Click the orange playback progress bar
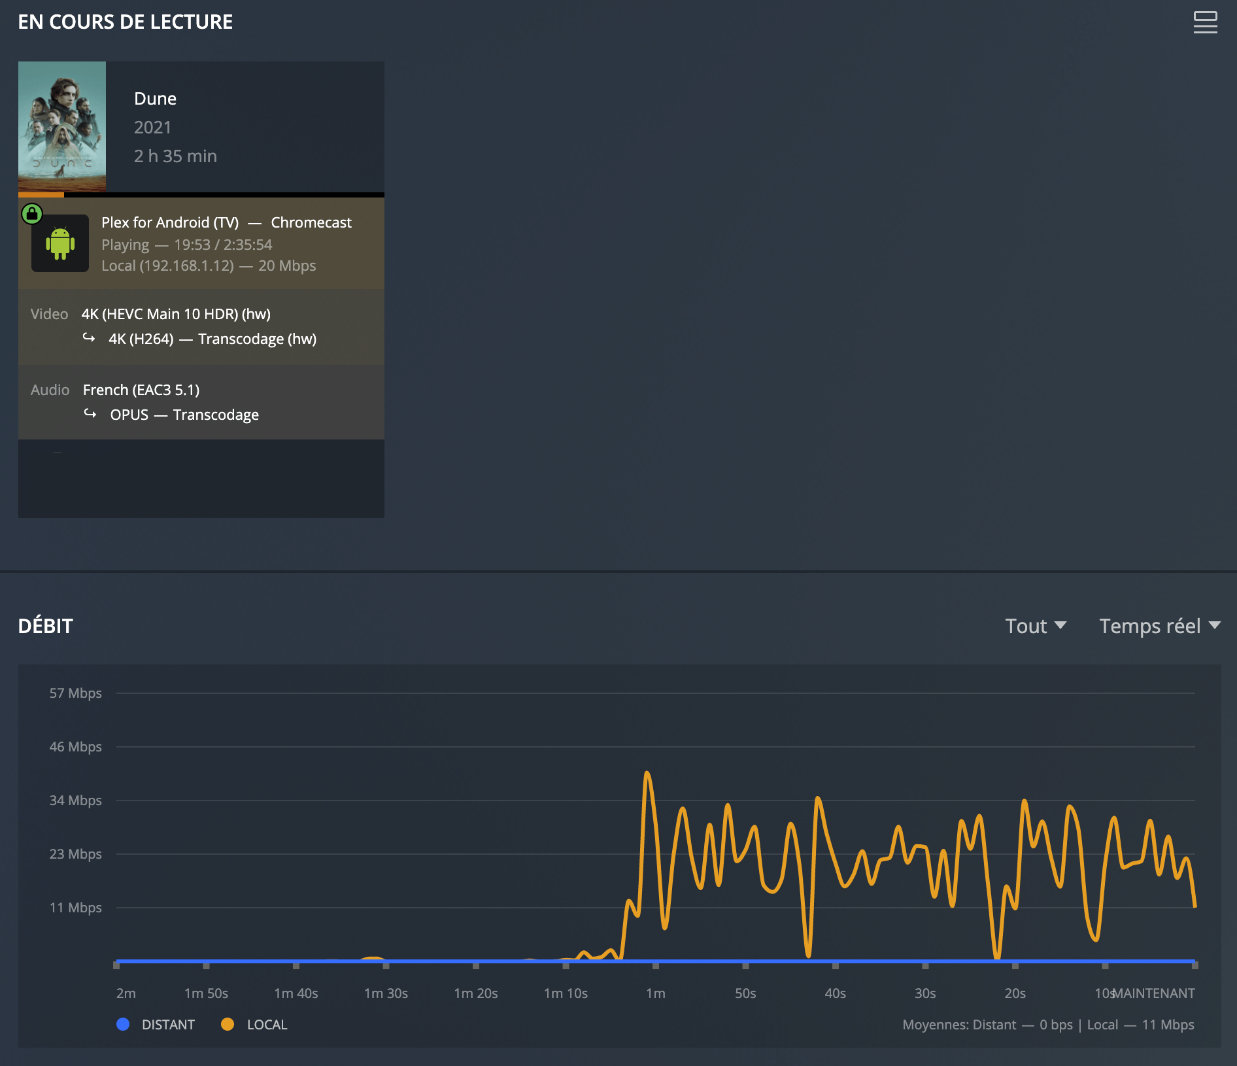The image size is (1237, 1066). click(x=41, y=195)
